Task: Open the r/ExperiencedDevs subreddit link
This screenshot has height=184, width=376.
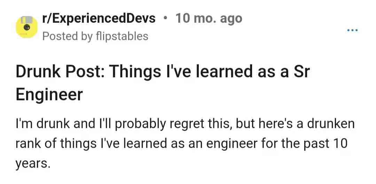Action: pos(99,18)
